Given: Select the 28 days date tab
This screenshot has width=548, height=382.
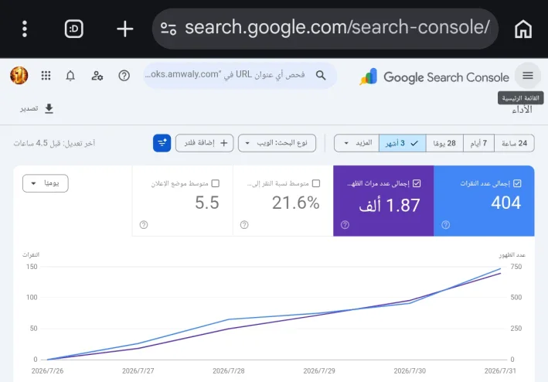Looking at the screenshot, I should [444, 143].
